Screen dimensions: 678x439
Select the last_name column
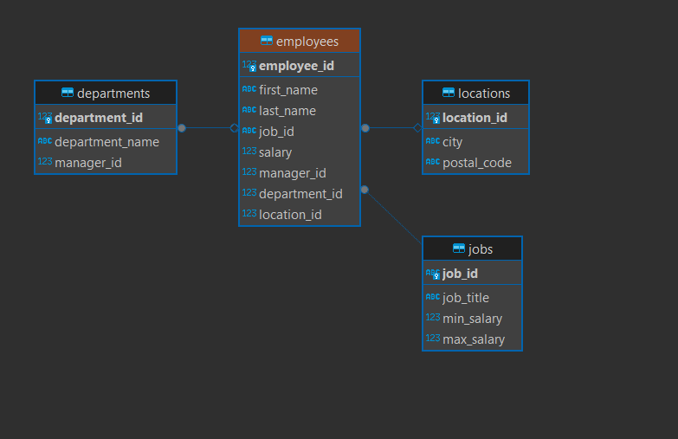coord(300,110)
